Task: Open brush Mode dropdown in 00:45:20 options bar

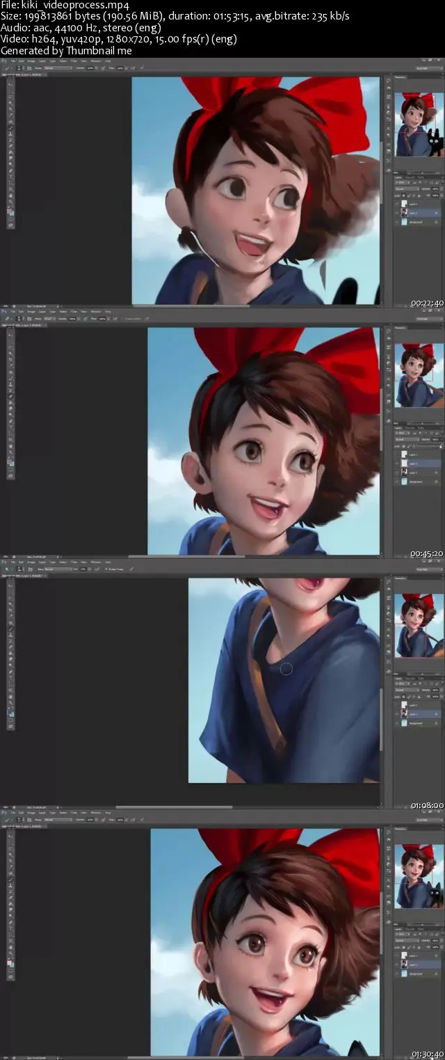Action: 49,319
